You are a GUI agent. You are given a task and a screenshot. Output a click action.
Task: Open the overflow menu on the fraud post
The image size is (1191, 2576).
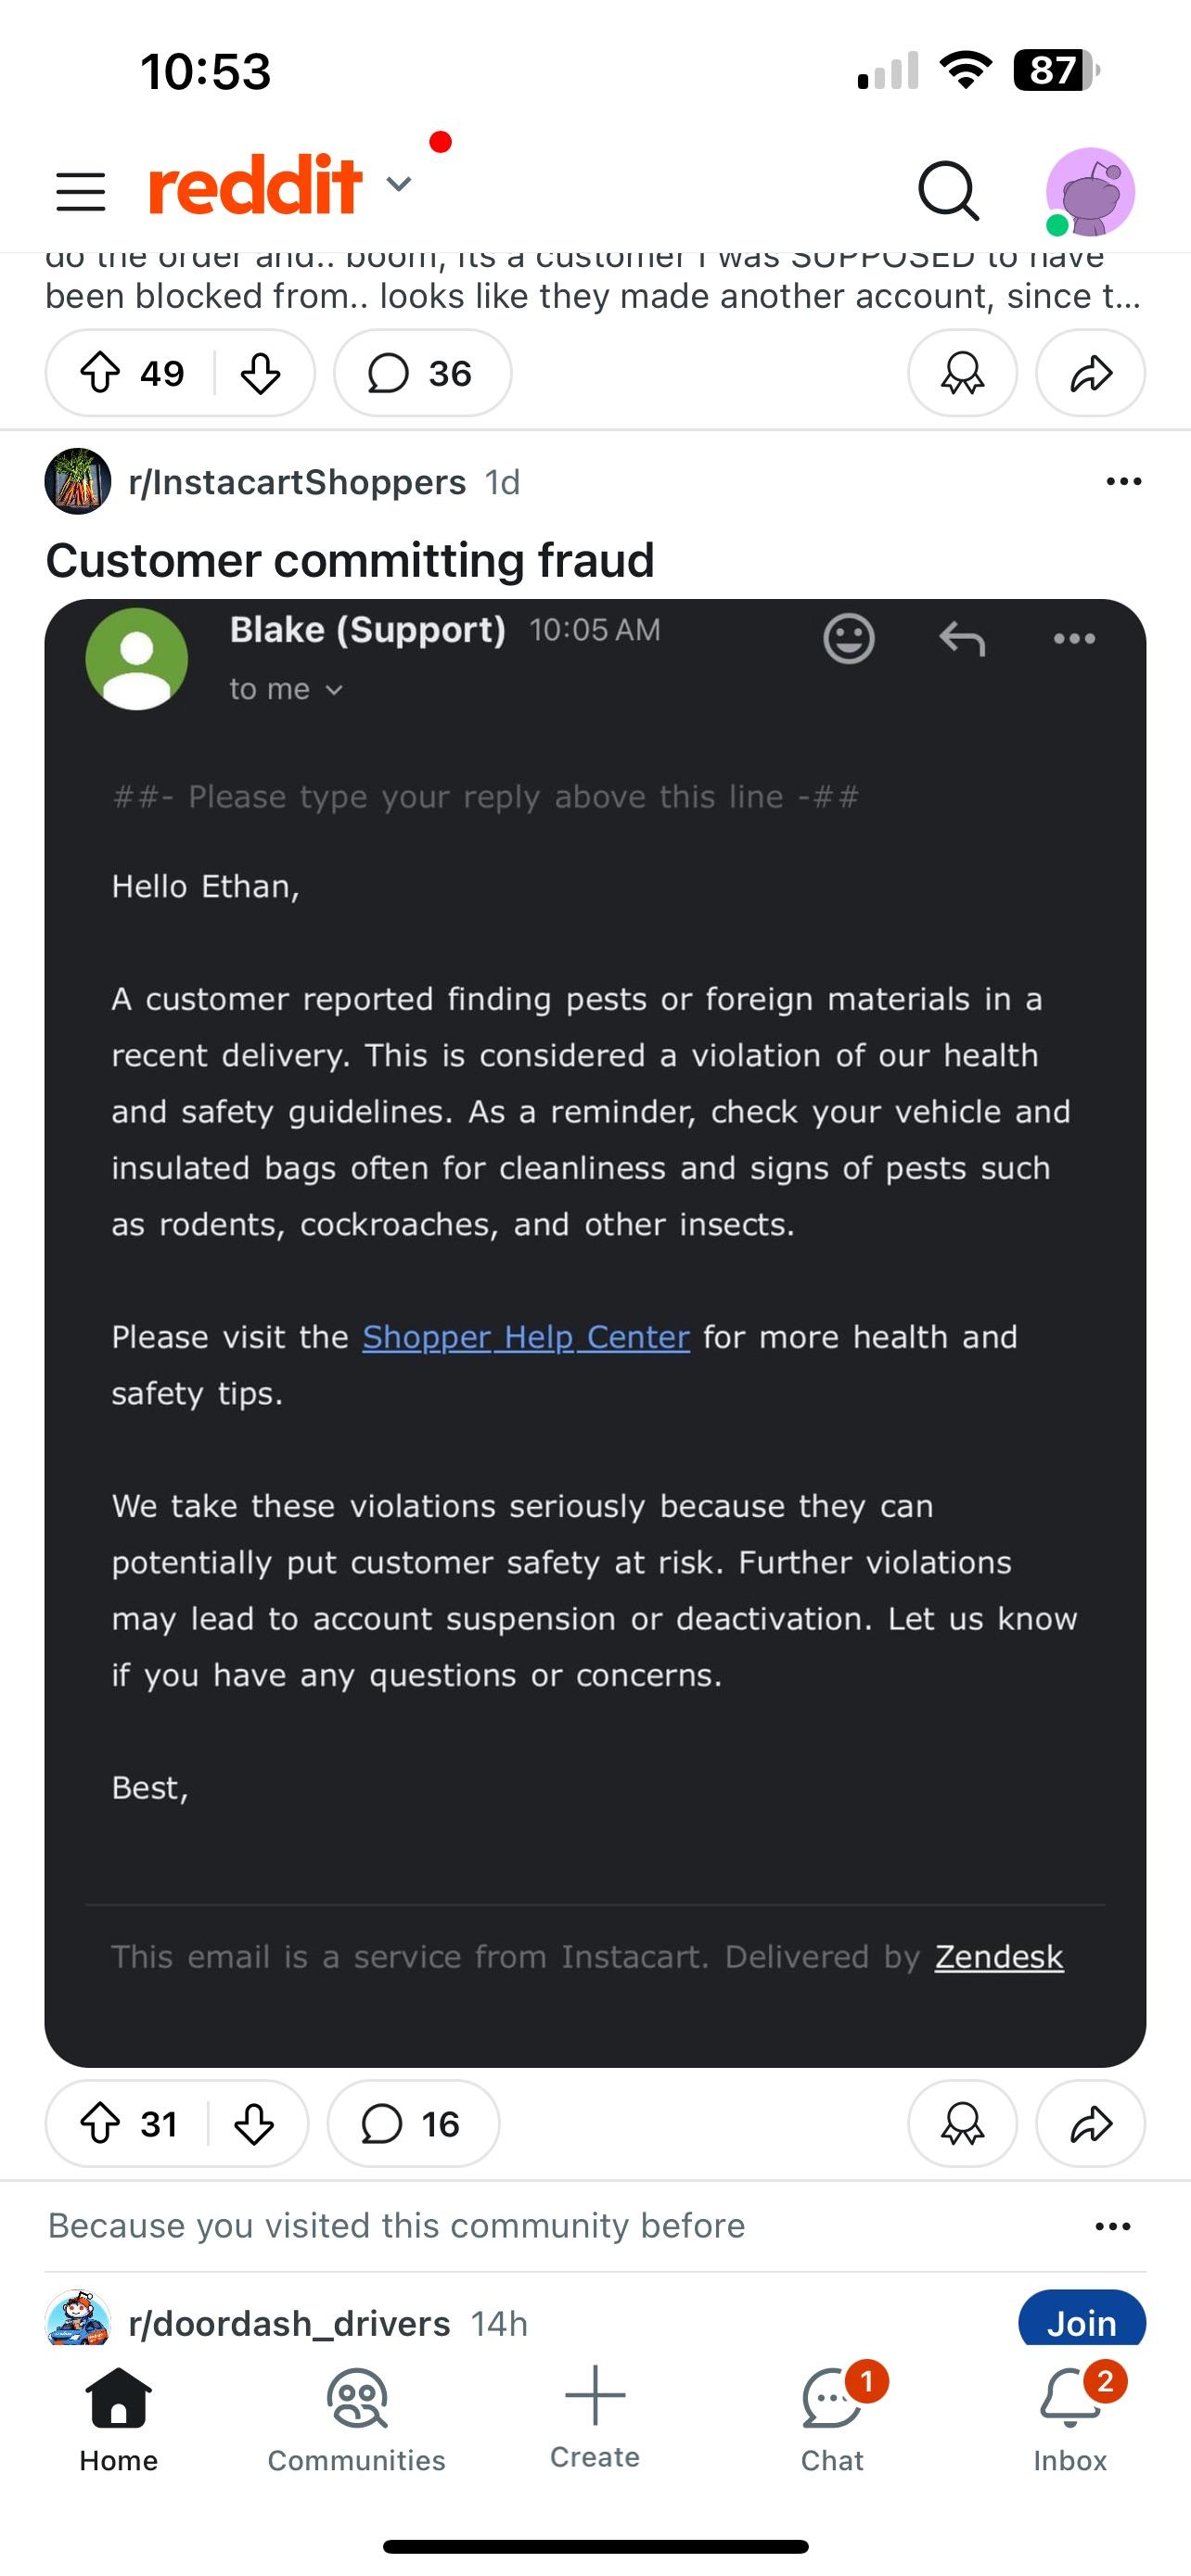tap(1122, 481)
